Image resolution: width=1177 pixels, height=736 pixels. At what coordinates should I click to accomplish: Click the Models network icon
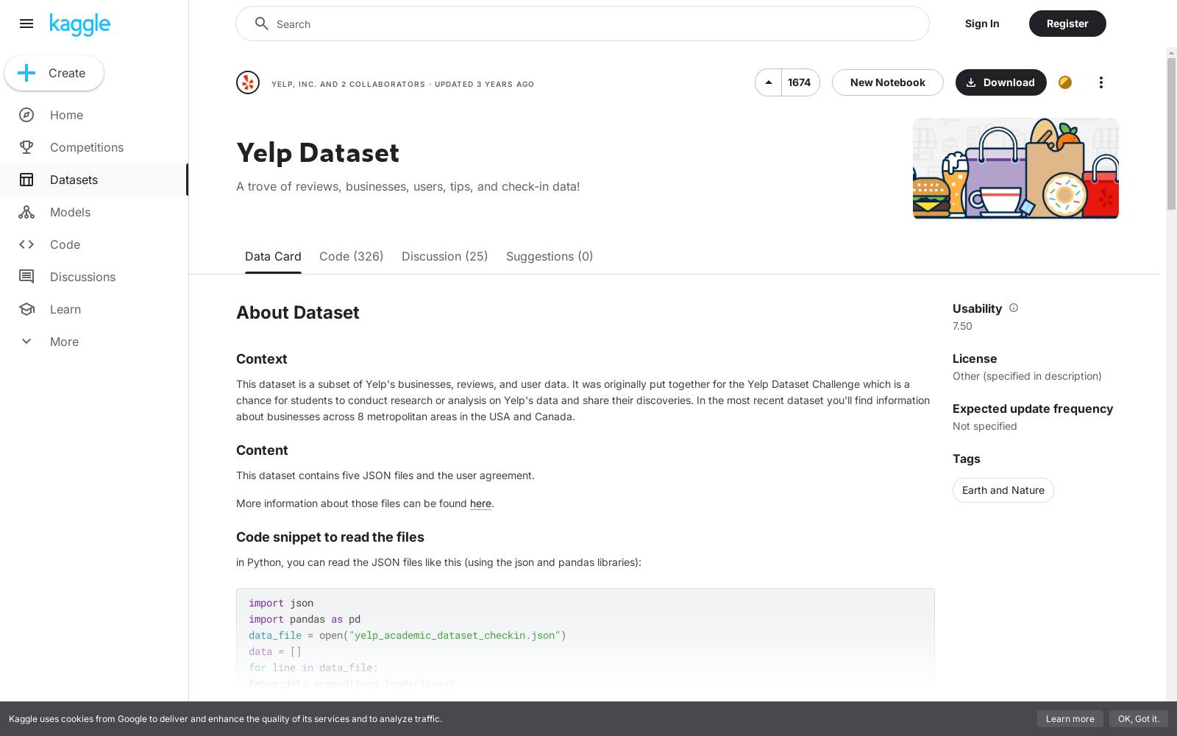click(26, 212)
